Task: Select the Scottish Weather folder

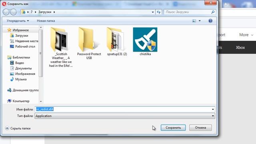Action: 61,47
